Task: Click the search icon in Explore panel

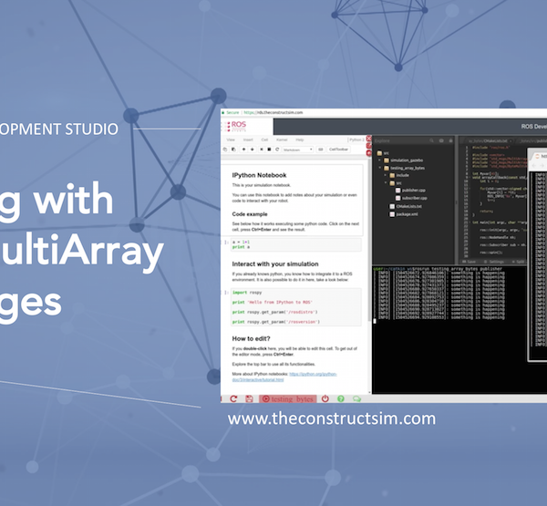Action: pos(431,140)
